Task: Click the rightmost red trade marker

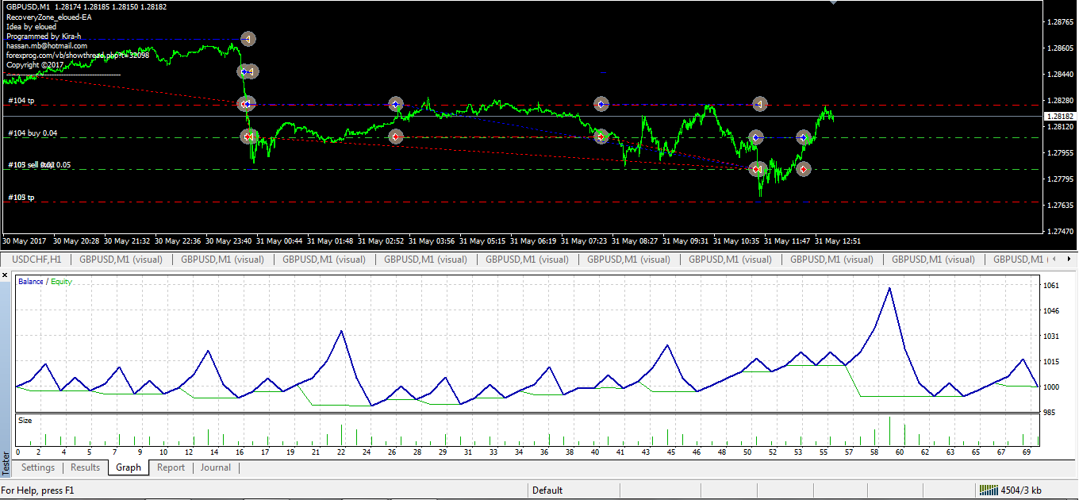Action: click(804, 169)
